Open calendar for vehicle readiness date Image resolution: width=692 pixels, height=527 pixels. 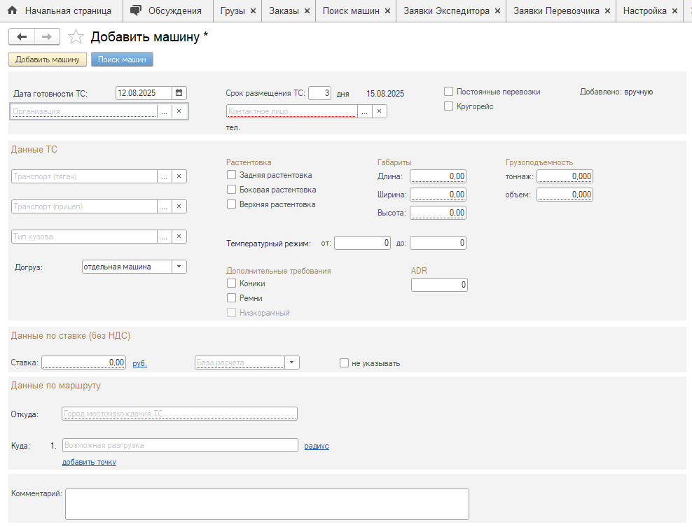pos(179,93)
